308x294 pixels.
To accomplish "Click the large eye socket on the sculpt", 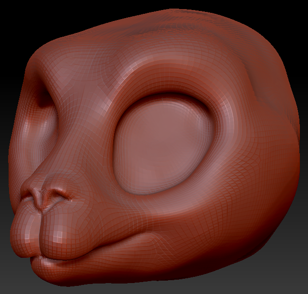I will pyautogui.click(x=165, y=145).
